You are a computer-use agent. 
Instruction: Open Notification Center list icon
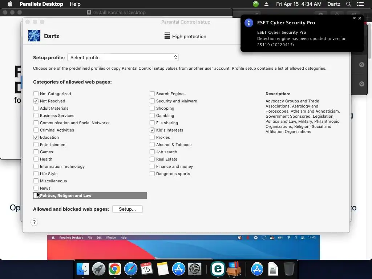[360, 4]
